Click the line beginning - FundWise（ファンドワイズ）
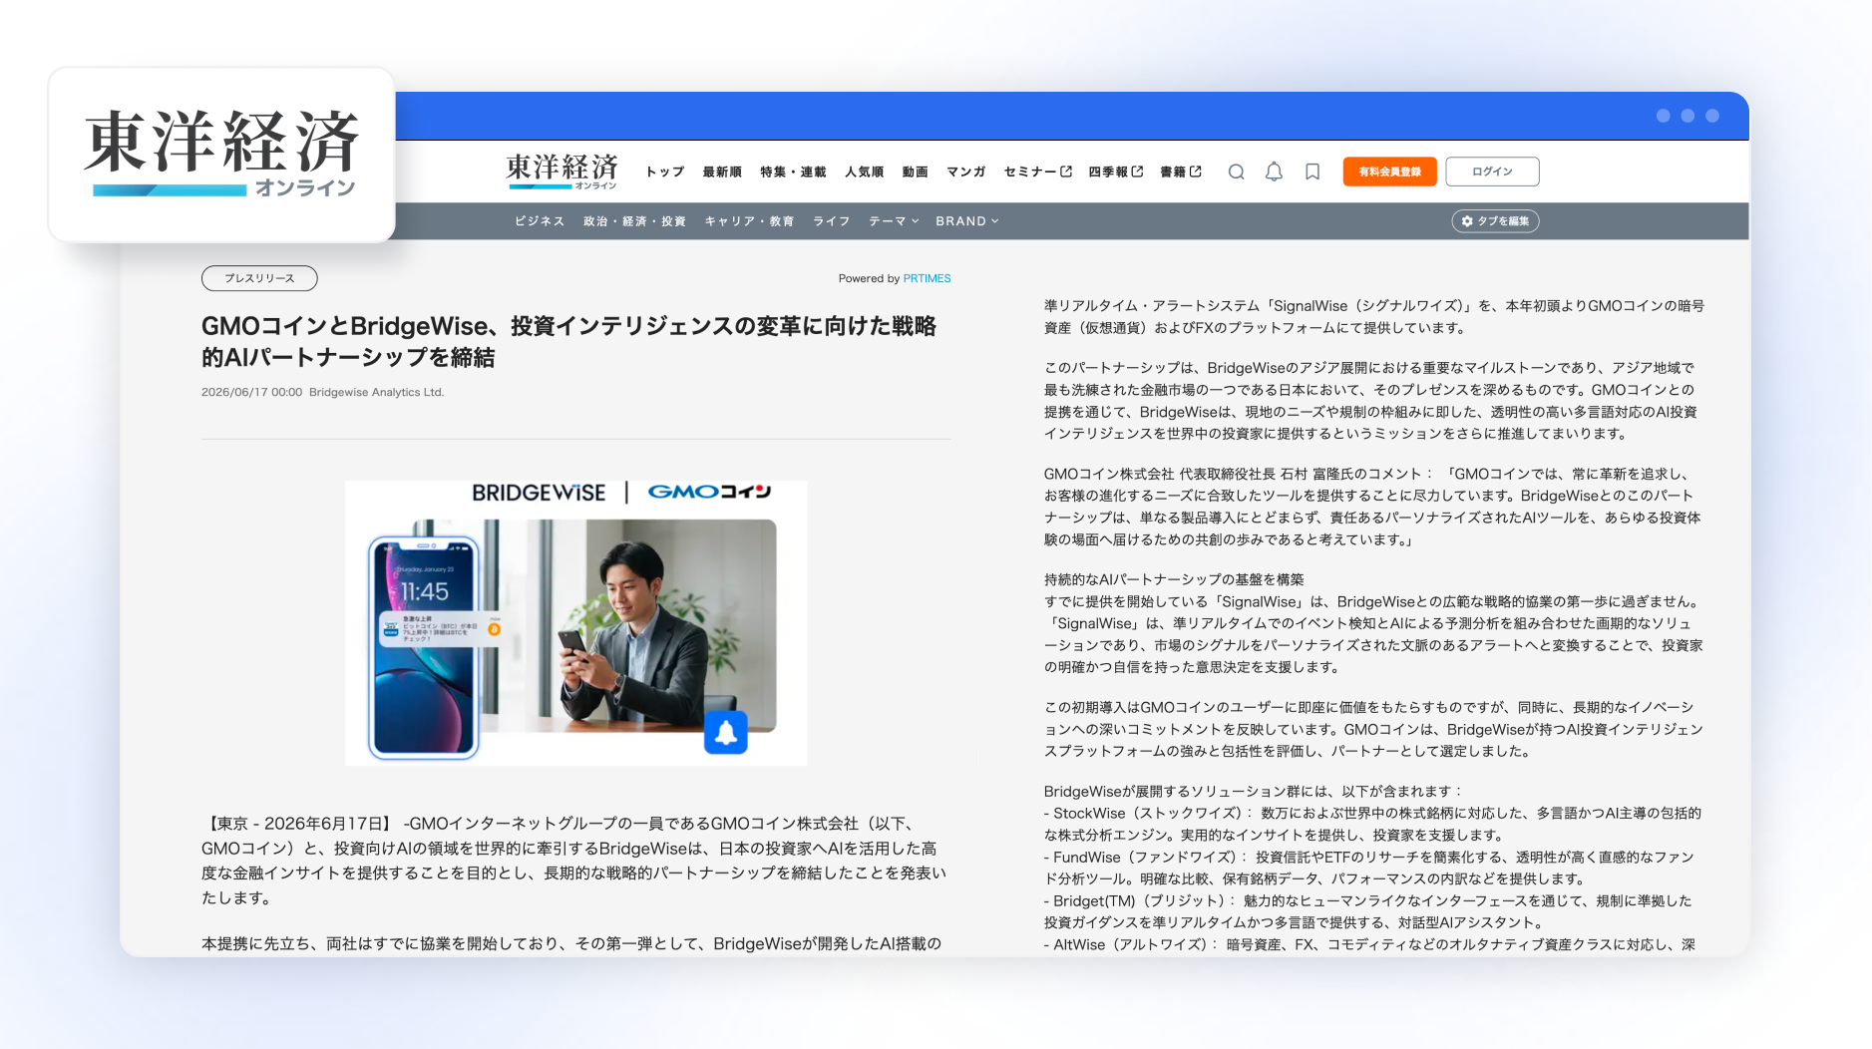Viewport: 1872px width, 1049px height. tap(1369, 868)
